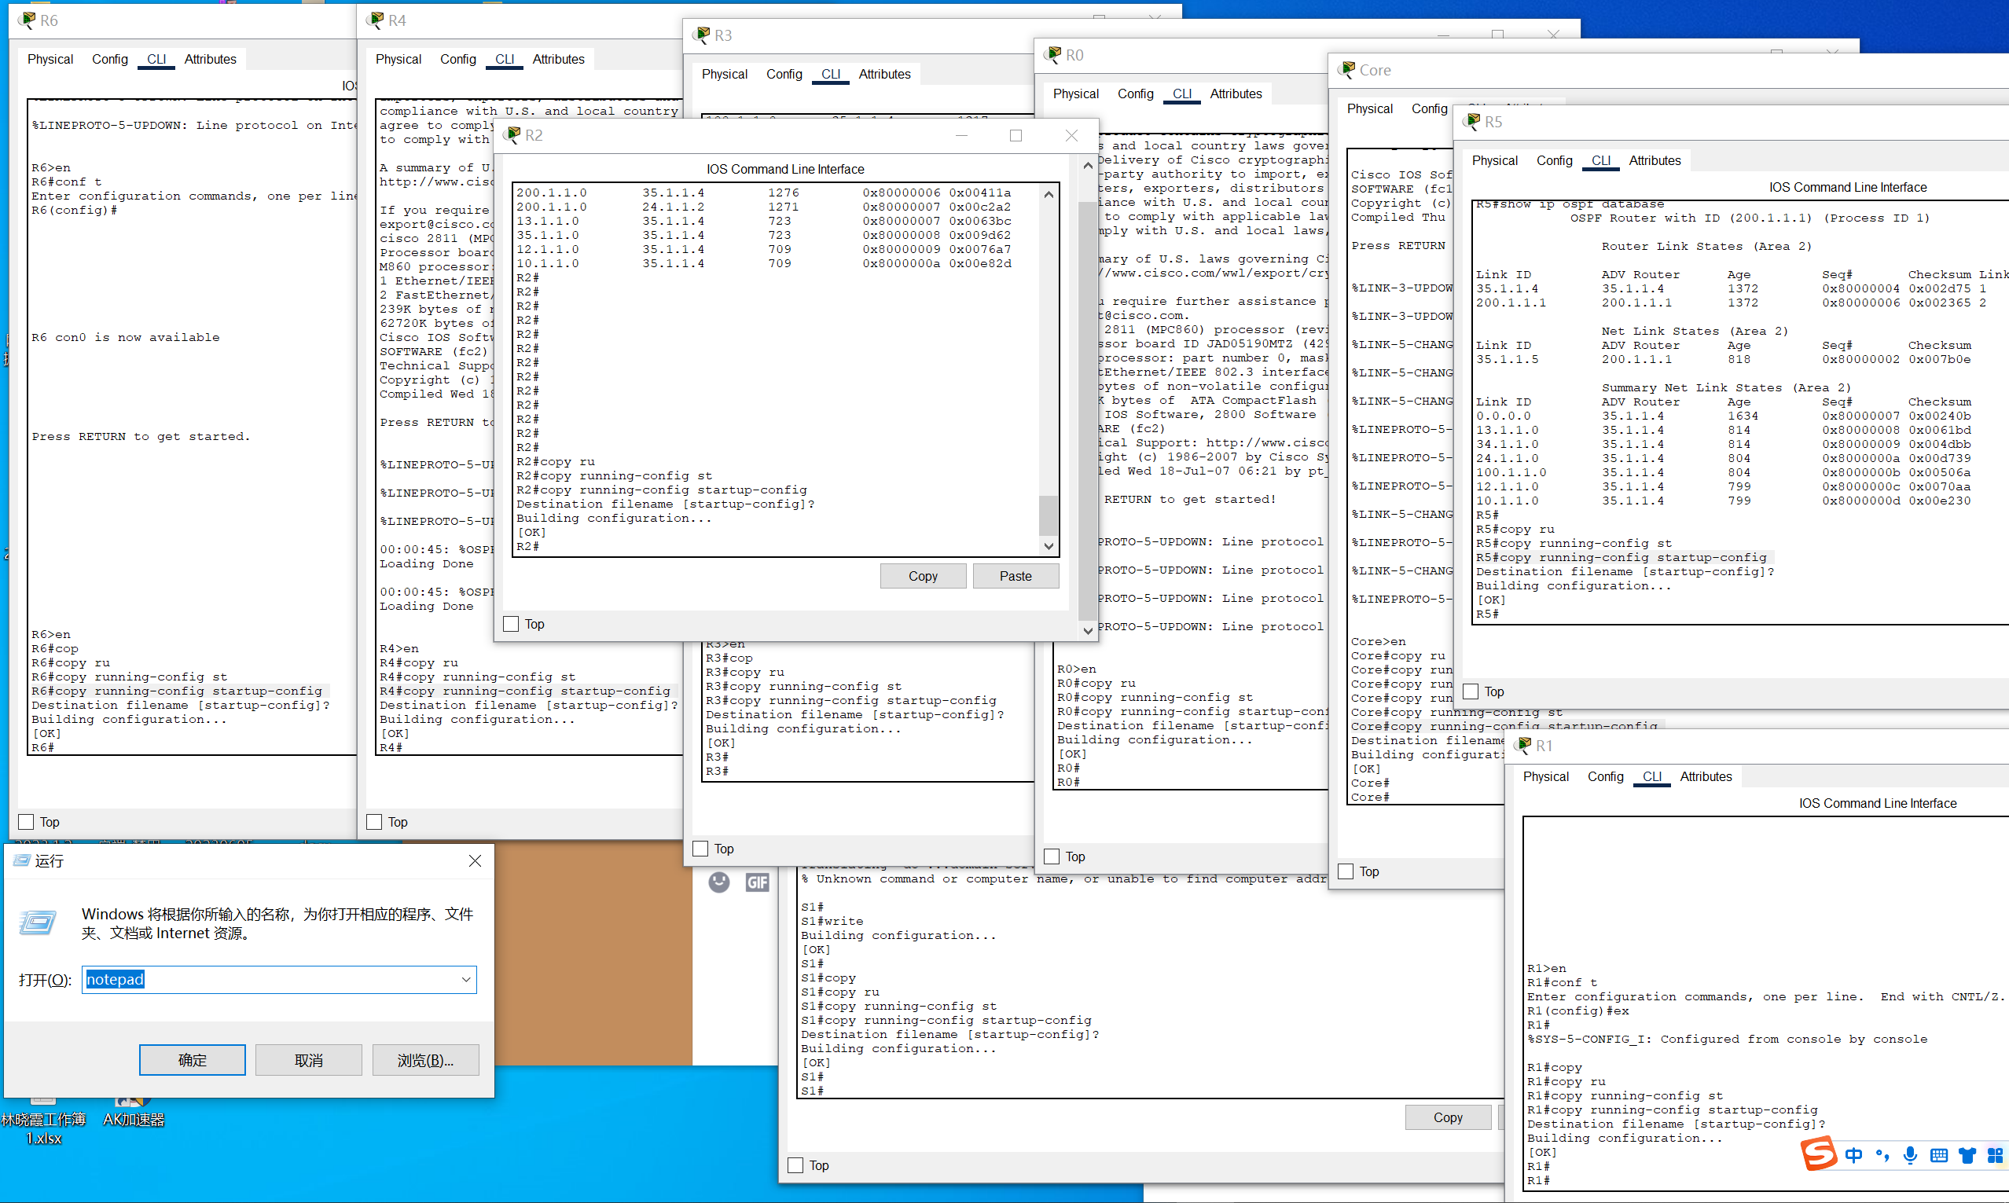The width and height of the screenshot is (2009, 1203).
Task: Click inside R1 CLI terminal area
Action: pyautogui.click(x=1766, y=1003)
